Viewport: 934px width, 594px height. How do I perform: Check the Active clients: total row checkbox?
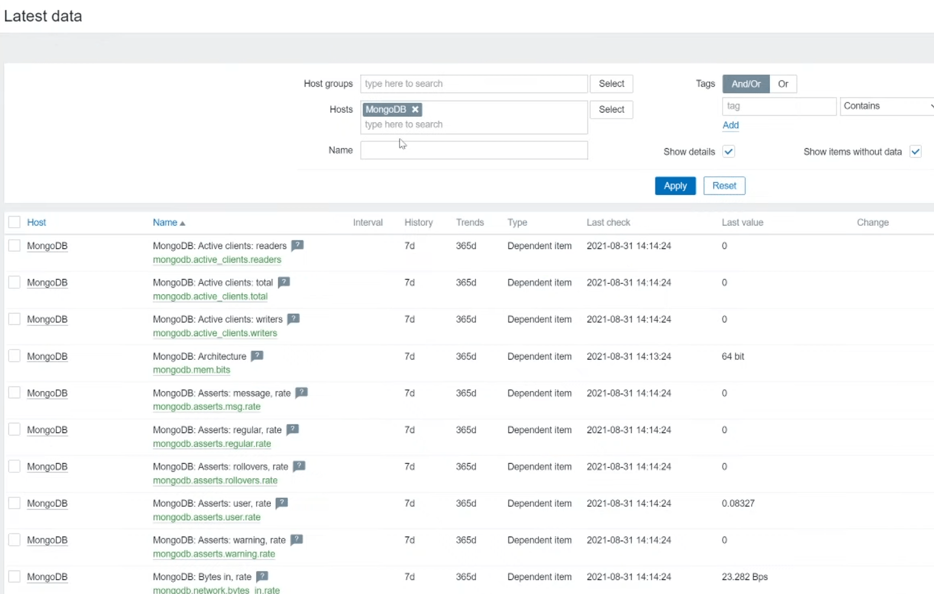pyautogui.click(x=15, y=282)
